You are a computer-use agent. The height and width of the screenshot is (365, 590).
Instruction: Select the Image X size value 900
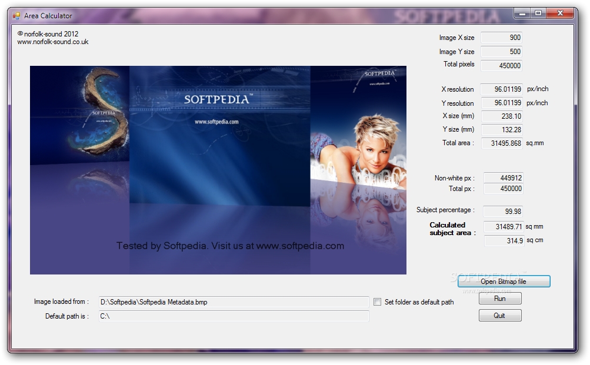click(502, 38)
